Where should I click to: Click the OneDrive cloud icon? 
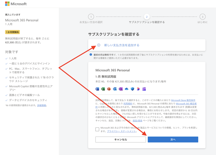[127, 89]
